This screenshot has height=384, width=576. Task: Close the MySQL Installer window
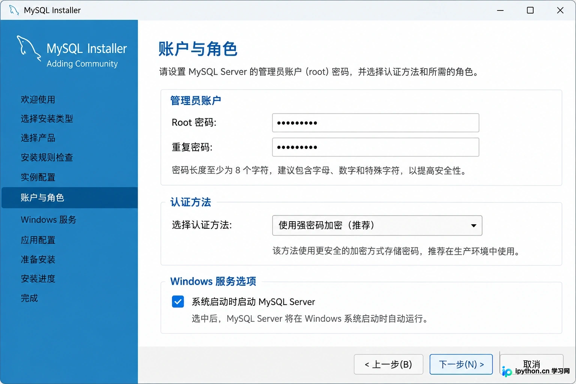click(560, 10)
